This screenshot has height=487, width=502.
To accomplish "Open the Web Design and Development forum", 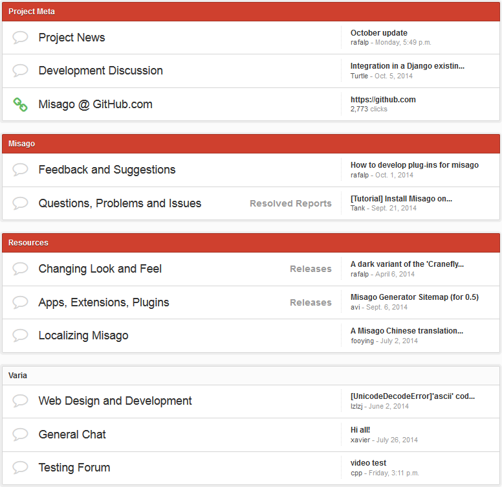I will click(x=115, y=401).
